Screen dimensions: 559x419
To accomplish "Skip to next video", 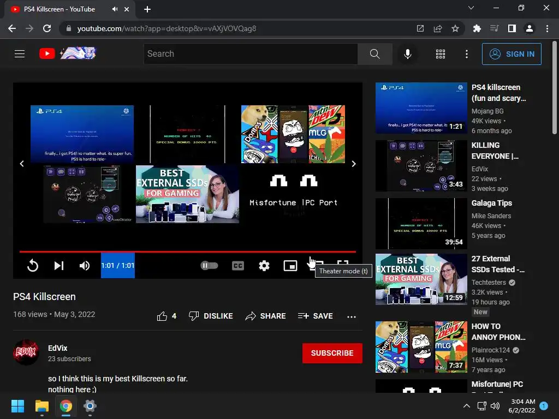I will [x=59, y=266].
